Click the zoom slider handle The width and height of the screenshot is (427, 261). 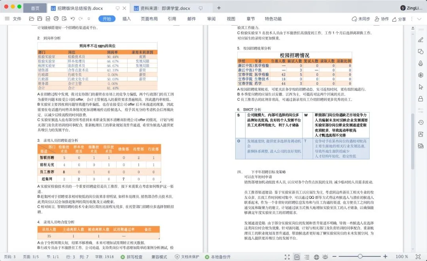[x=360, y=256]
